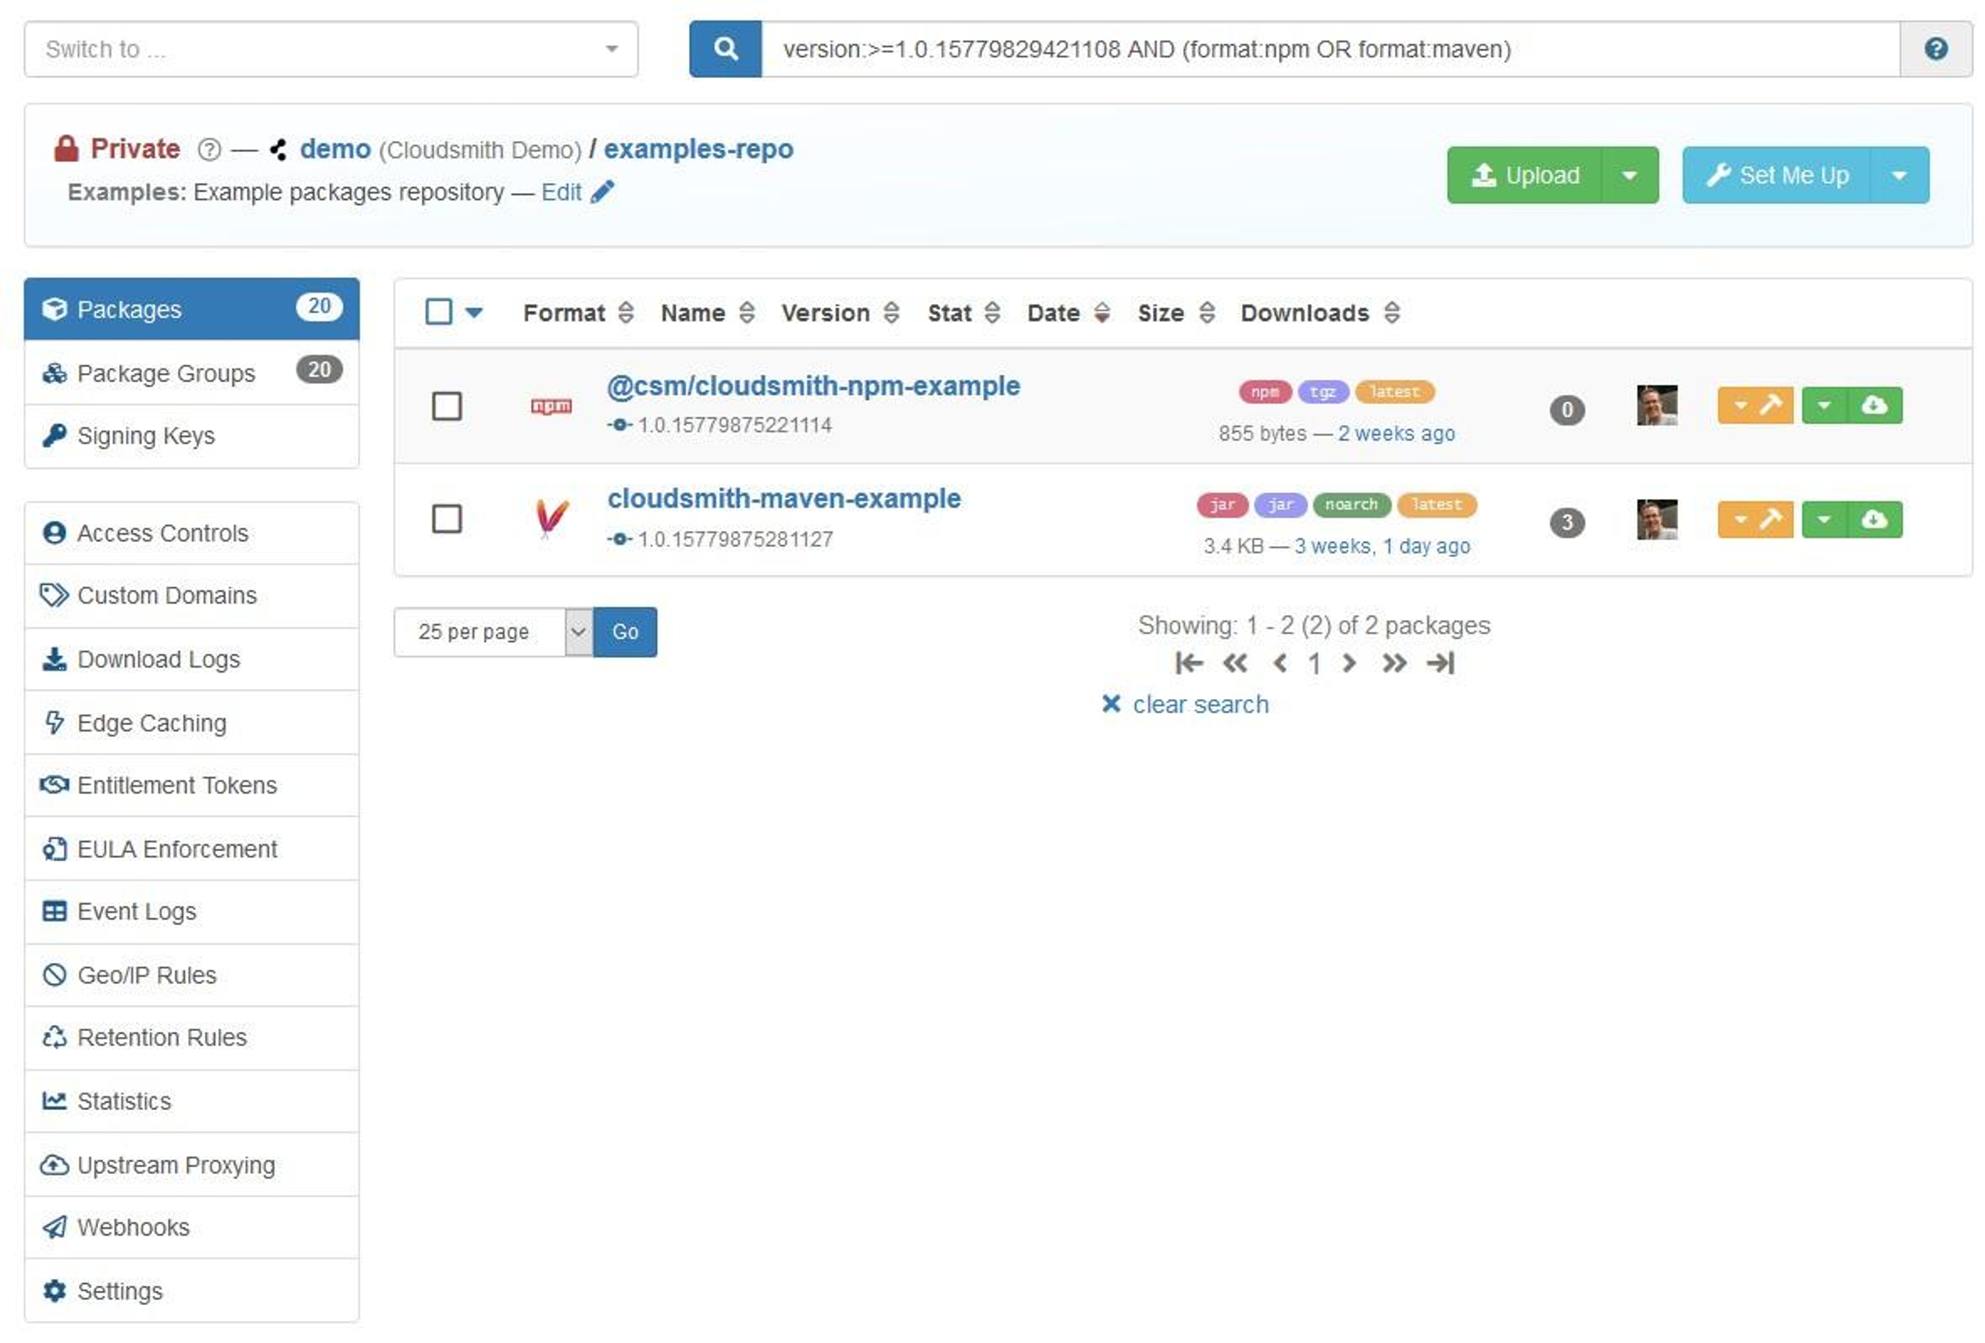This screenshot has width=1985, height=1343.
Task: Check the cloudsmith-maven-example package checkbox
Action: (x=447, y=520)
